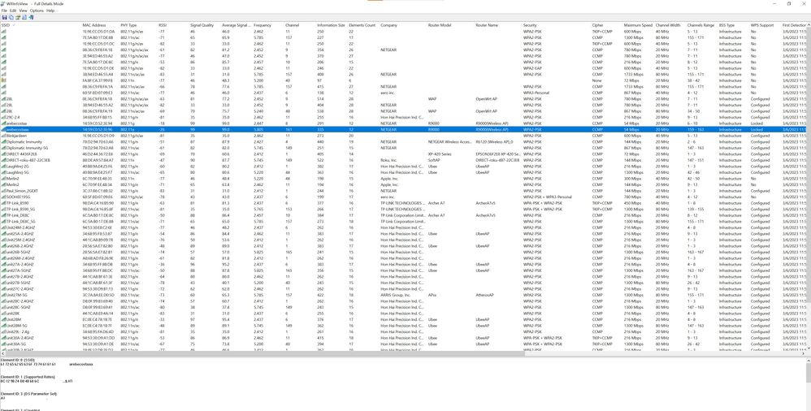
Task: Select the unit29L-2.4g row
Action: (x=403, y=332)
